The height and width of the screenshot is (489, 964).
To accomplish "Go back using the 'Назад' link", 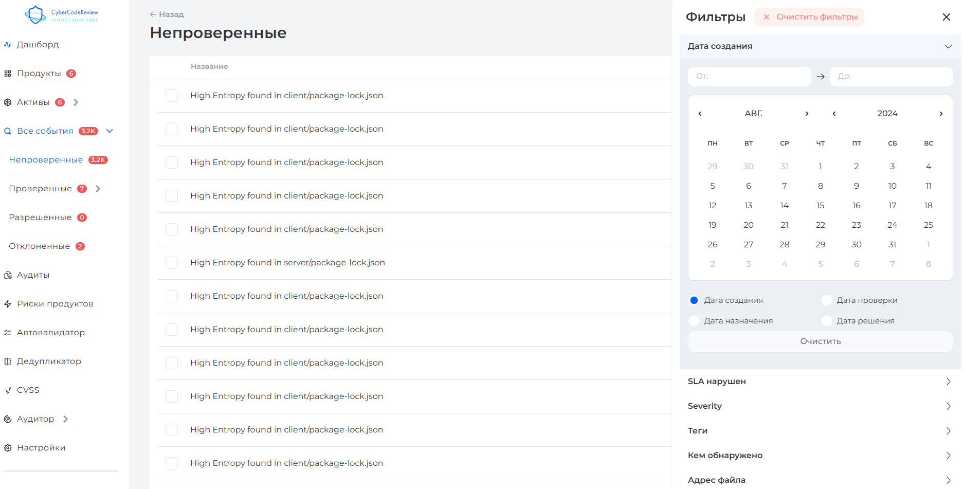I will coord(167,14).
